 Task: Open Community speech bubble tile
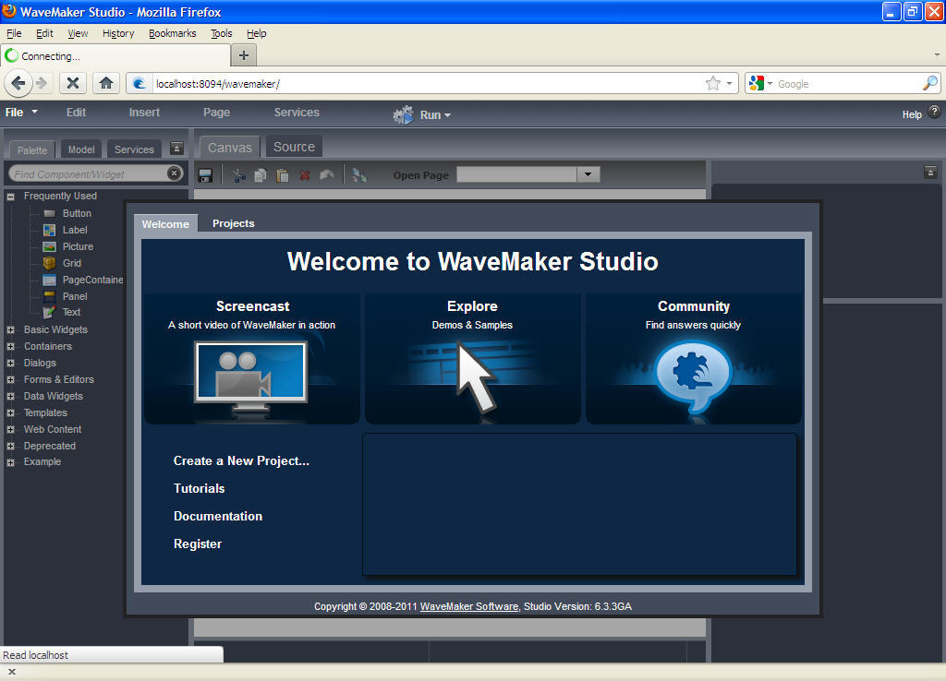[x=693, y=359]
